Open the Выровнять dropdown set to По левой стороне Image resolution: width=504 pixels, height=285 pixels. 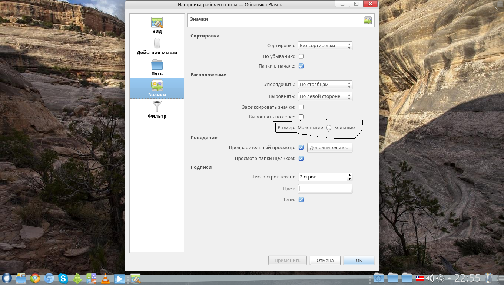[325, 96]
